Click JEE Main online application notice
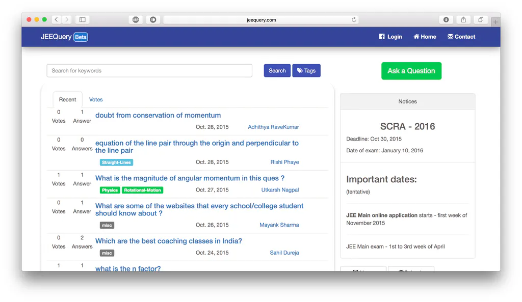The image size is (522, 302). pyautogui.click(x=406, y=219)
